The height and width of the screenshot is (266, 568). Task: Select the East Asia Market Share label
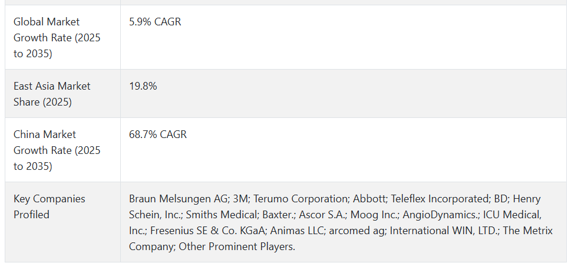(x=52, y=94)
